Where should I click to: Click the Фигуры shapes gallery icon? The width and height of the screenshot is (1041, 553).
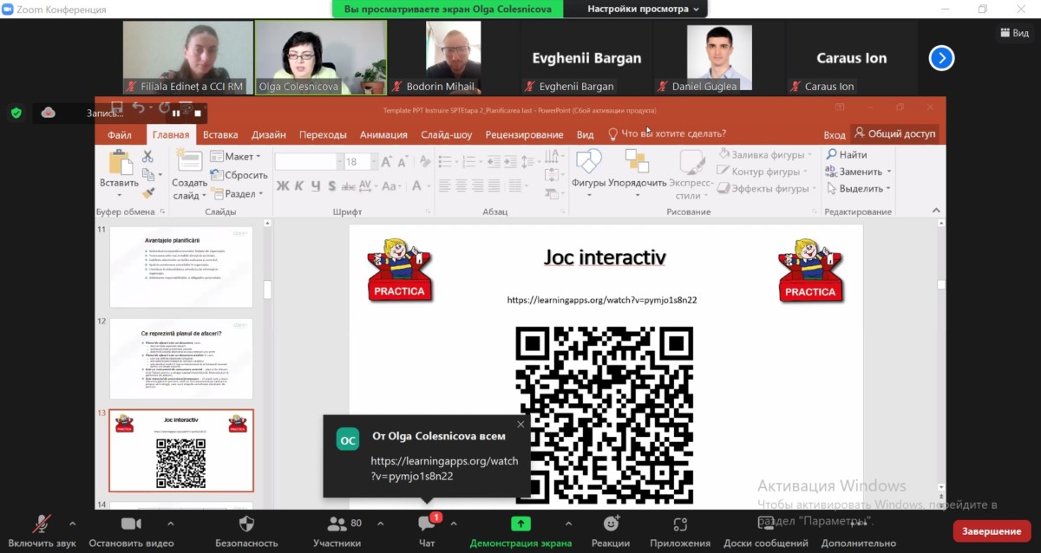[588, 161]
